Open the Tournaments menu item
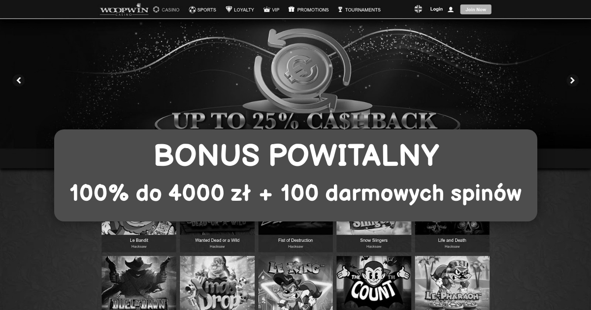The image size is (591, 310). [359, 9]
